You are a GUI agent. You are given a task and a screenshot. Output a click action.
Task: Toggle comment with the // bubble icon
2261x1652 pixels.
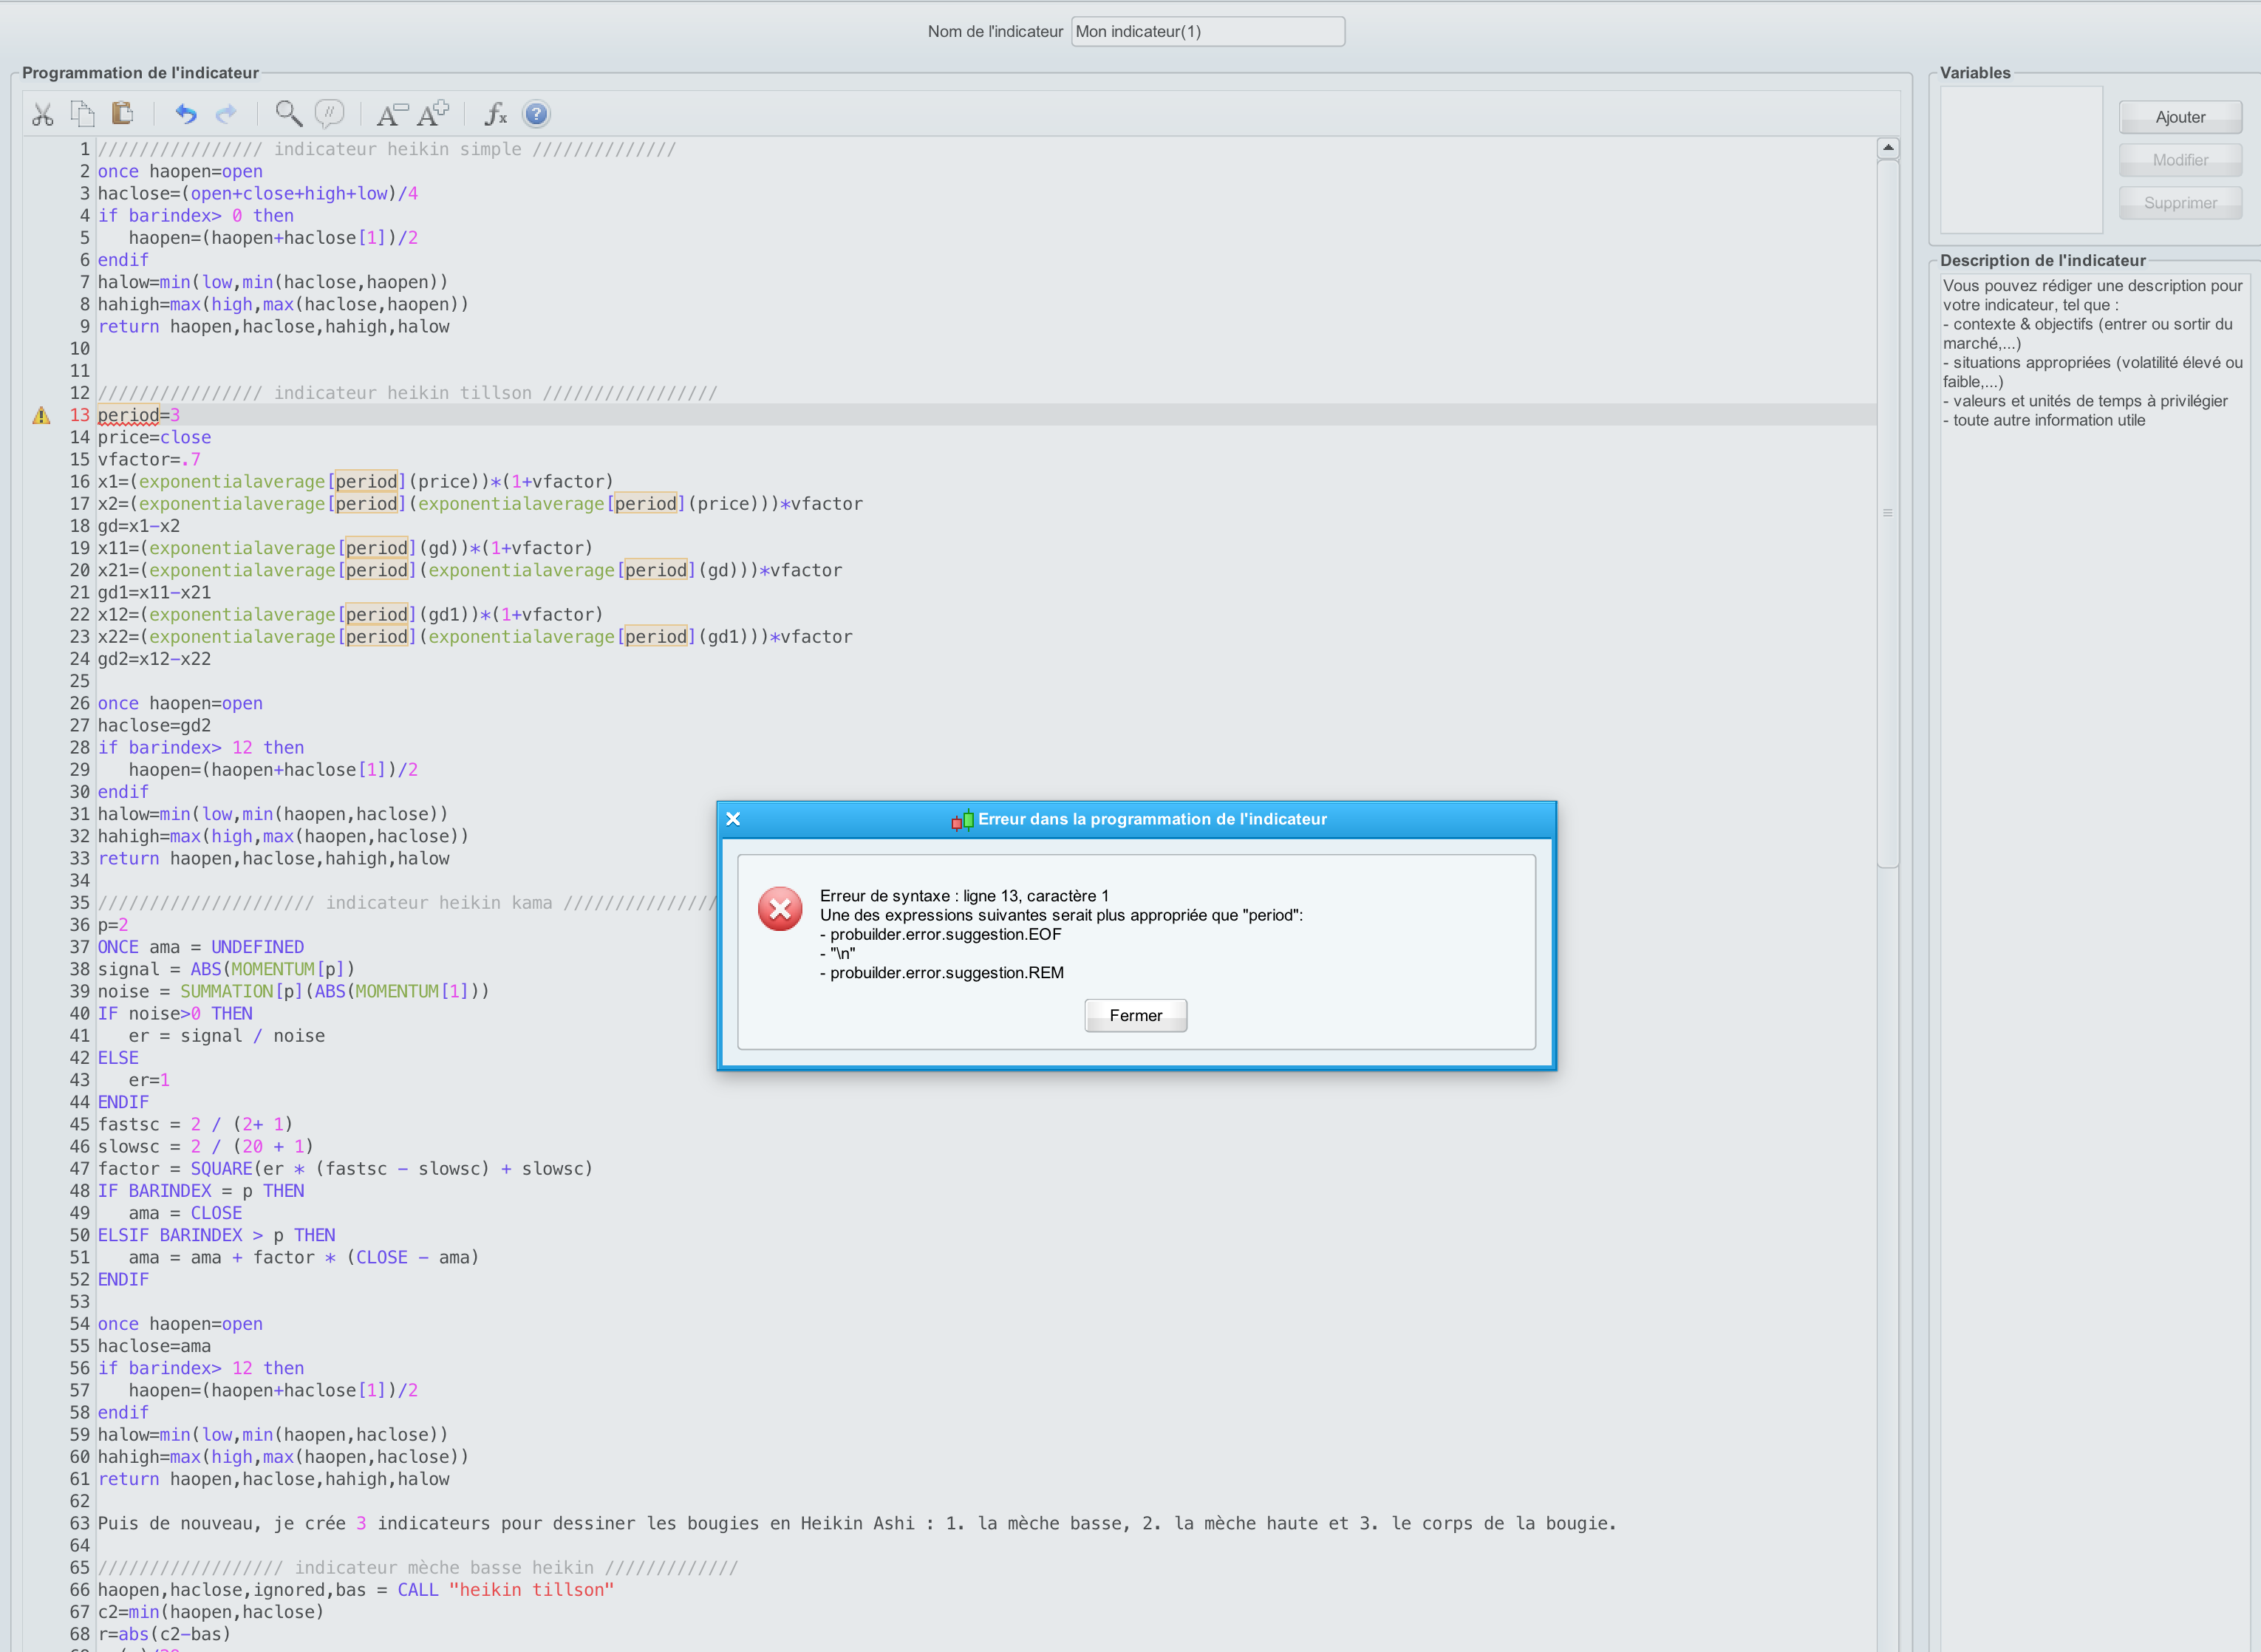[329, 114]
